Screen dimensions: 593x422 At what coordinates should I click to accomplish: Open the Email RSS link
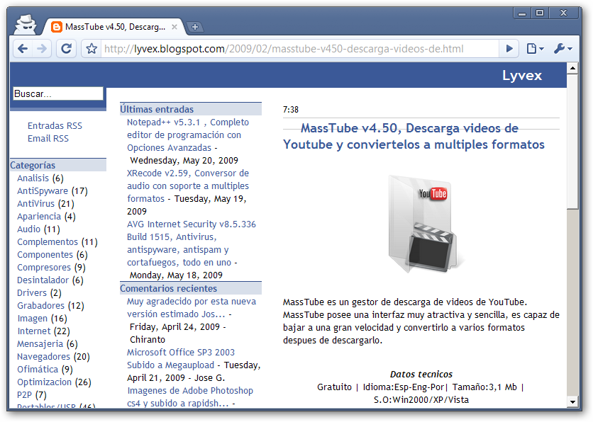click(48, 138)
